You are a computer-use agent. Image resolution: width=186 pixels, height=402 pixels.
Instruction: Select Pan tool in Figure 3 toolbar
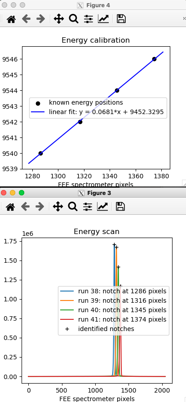[x=58, y=207]
